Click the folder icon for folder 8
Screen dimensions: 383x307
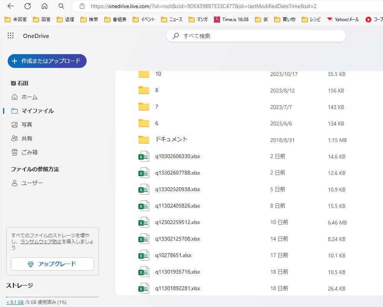[x=144, y=90]
